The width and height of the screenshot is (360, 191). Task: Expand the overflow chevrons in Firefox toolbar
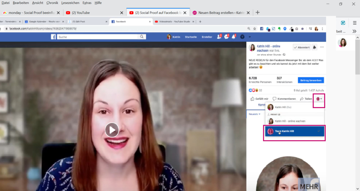pyautogui.click(x=354, y=31)
